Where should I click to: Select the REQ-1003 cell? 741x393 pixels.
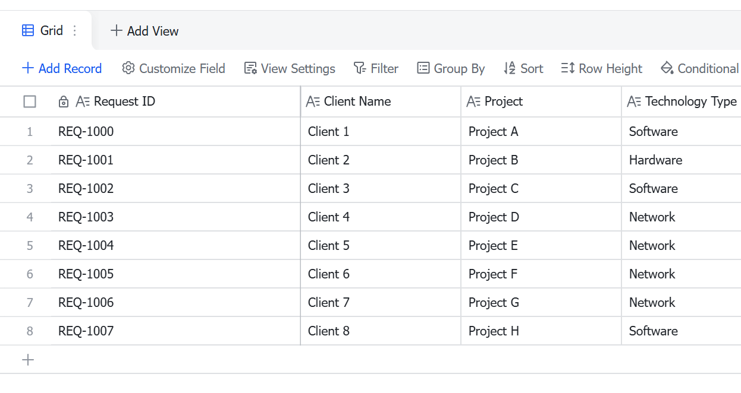(175, 217)
